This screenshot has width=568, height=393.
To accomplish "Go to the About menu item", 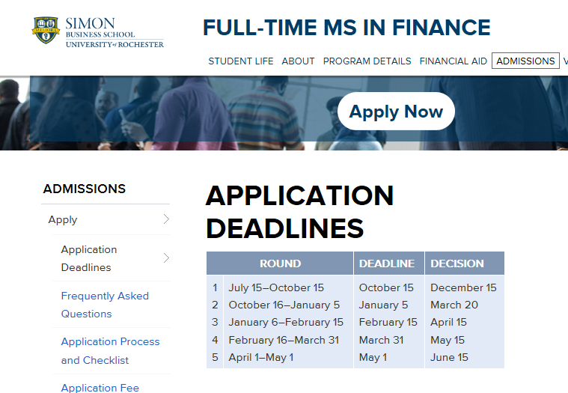I will [298, 61].
